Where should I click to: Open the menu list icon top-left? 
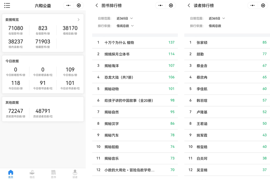pos(7,5)
